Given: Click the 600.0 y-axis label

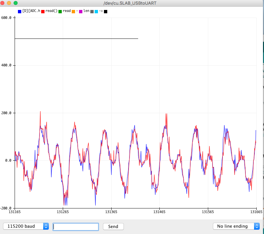Looking at the screenshot, I should click(x=6, y=18).
